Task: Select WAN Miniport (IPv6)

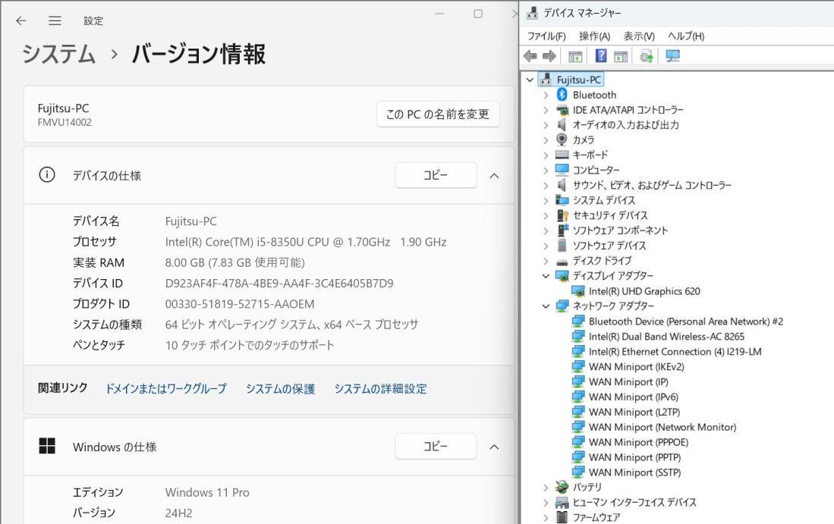Action: (633, 397)
